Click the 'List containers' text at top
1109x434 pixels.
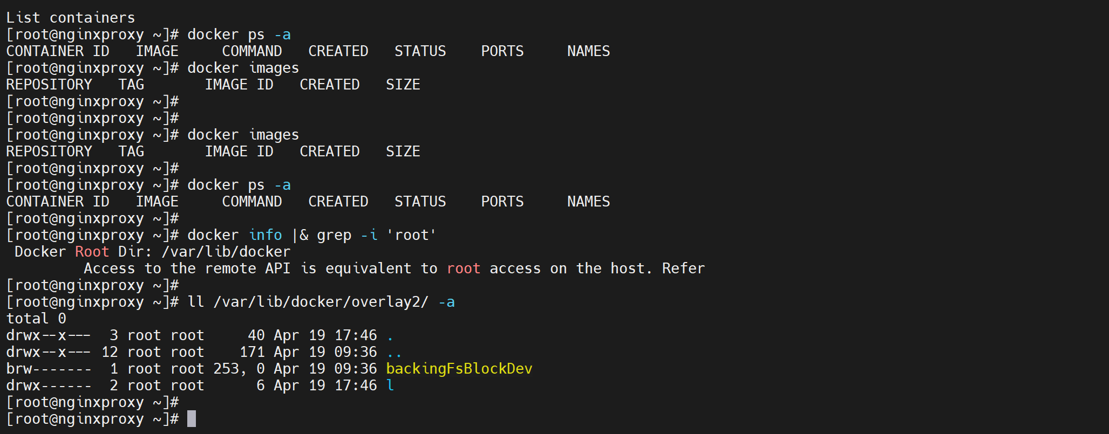pyautogui.click(x=71, y=18)
